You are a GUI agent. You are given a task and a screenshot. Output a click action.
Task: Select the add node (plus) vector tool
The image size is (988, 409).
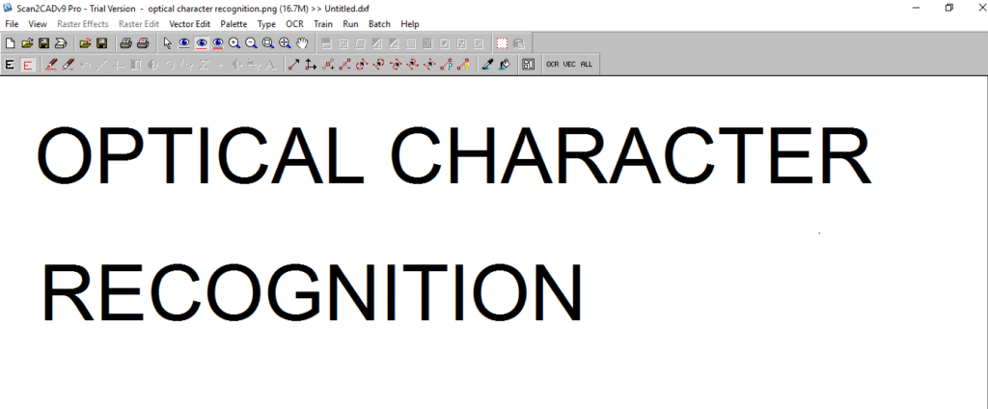pyautogui.click(x=328, y=65)
